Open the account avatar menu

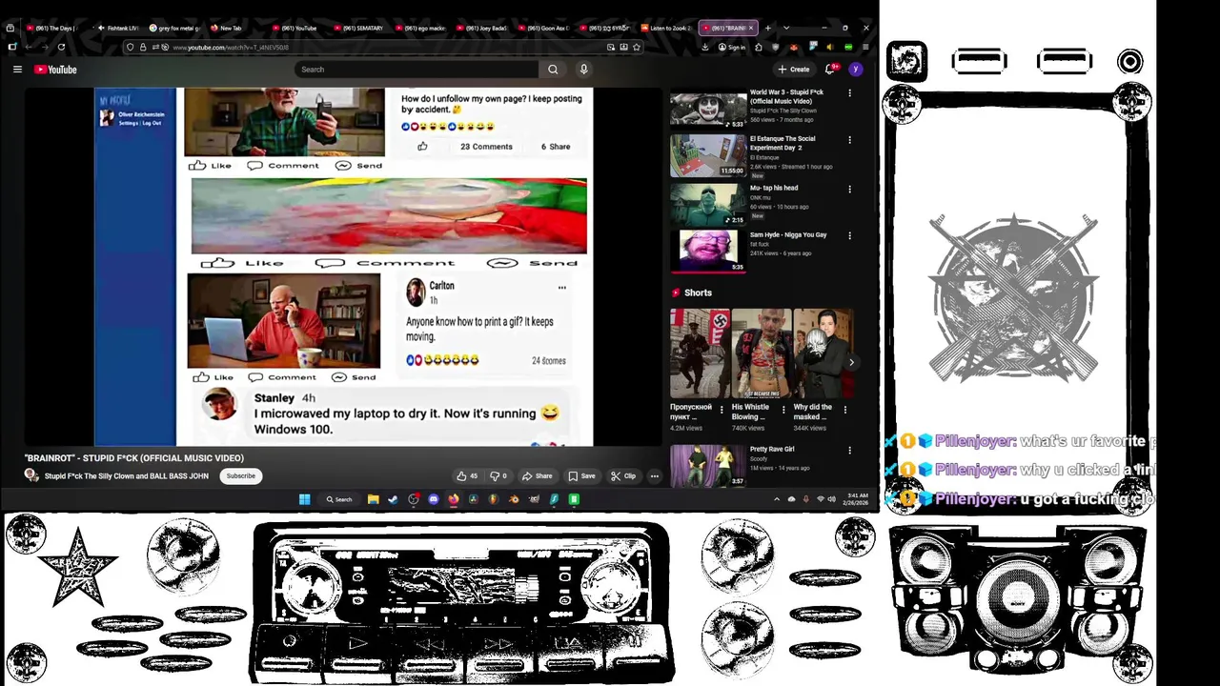tap(856, 70)
